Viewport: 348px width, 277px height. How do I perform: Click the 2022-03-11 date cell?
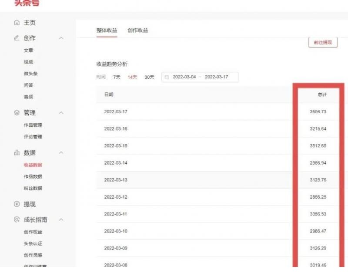[115, 214]
